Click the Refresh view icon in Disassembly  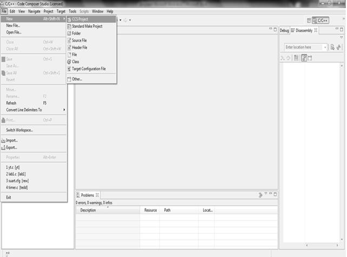click(338, 47)
